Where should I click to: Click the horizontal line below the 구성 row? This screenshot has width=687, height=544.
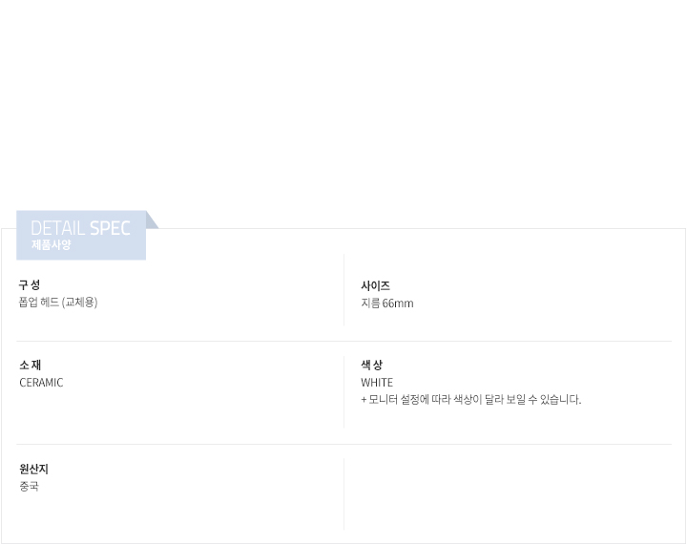point(343,341)
